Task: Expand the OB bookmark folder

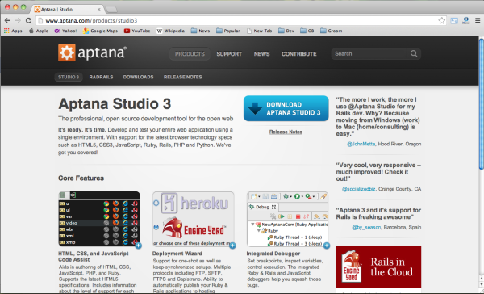Action: click(x=307, y=31)
